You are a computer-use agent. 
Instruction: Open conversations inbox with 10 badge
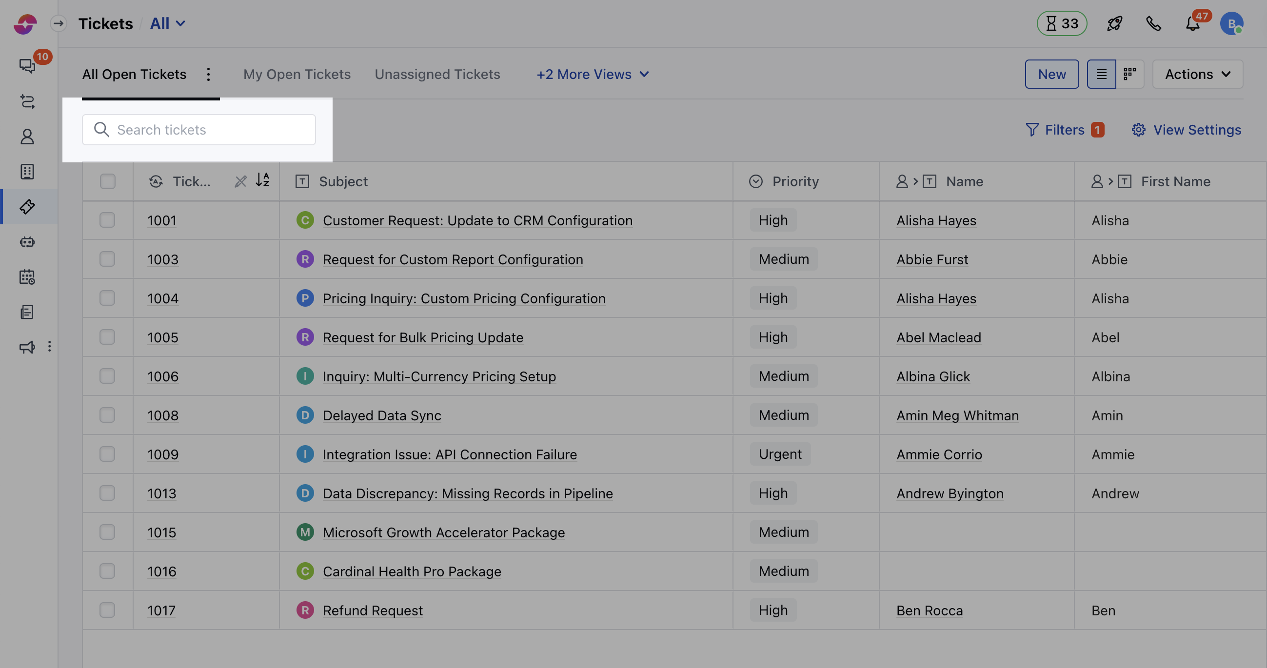click(x=27, y=65)
